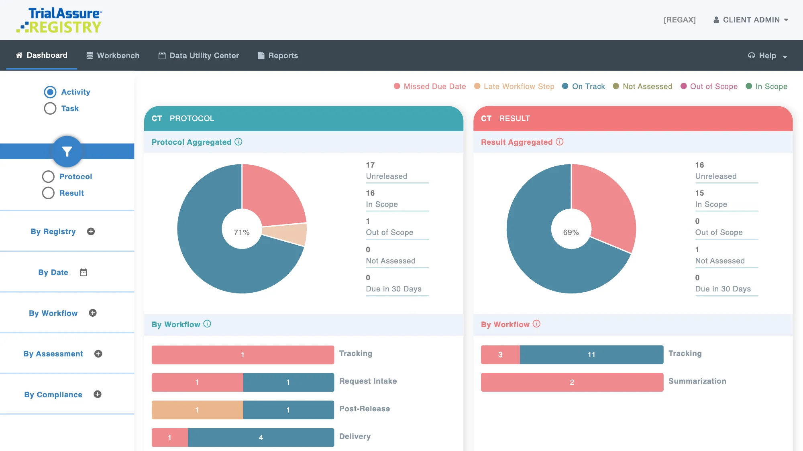
Task: Select the Protocol filter radio button
Action: tap(48, 177)
